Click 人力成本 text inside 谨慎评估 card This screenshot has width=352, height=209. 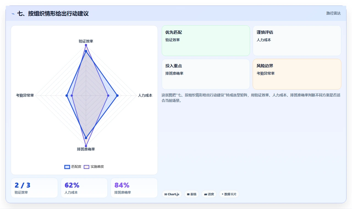[264, 40]
